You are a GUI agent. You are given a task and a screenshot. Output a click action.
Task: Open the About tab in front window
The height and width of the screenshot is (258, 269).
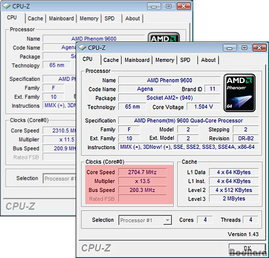(208, 60)
